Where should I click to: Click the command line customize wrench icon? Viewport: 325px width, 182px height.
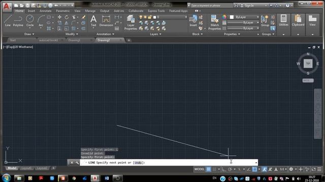pos(77,163)
